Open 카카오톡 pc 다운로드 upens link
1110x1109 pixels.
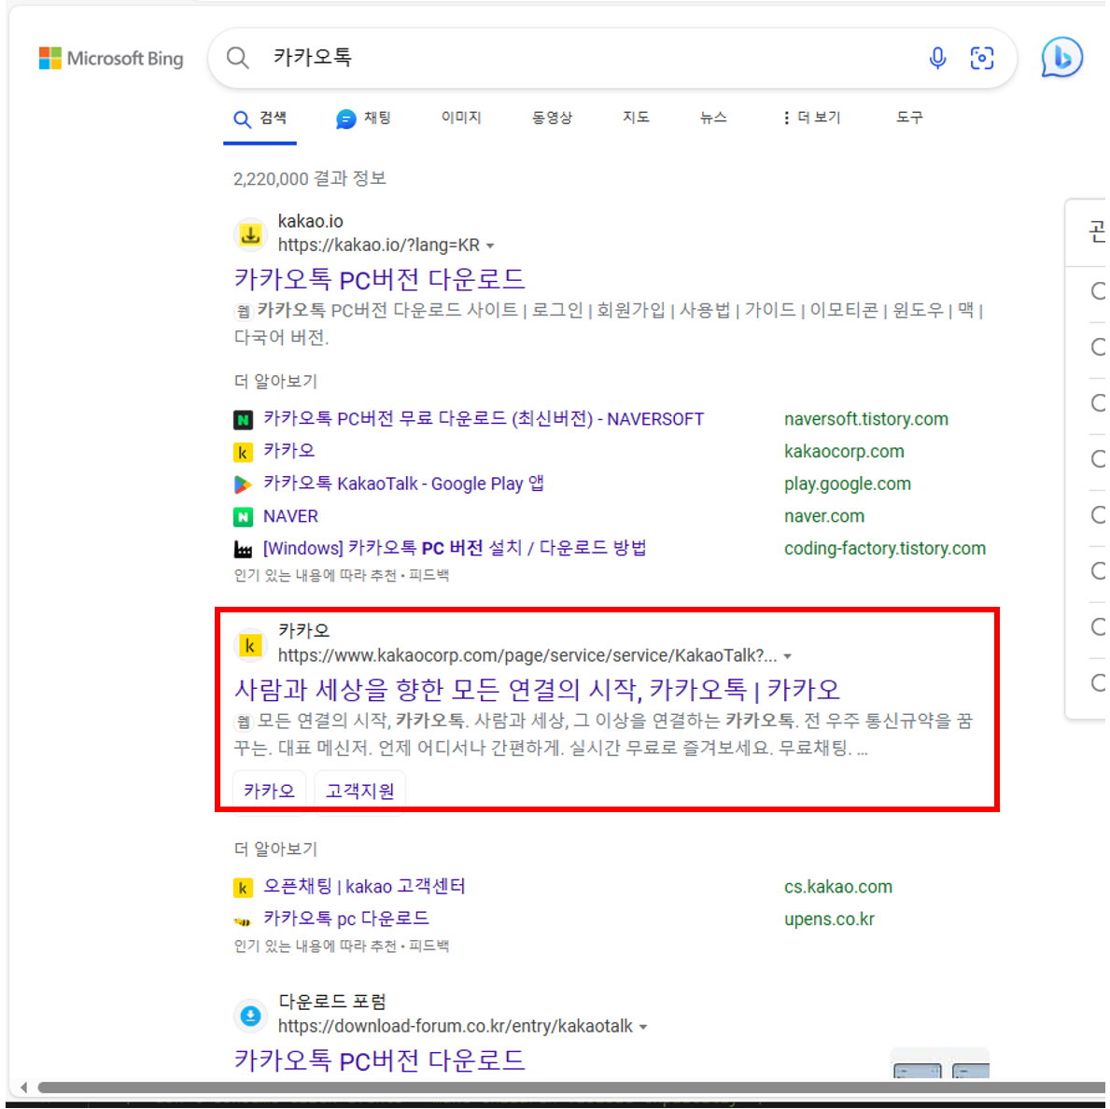coord(346,919)
